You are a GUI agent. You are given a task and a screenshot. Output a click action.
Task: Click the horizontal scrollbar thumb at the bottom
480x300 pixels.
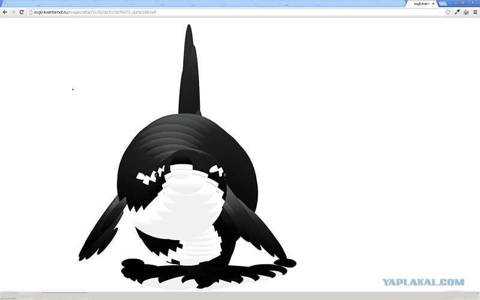click(x=65, y=296)
